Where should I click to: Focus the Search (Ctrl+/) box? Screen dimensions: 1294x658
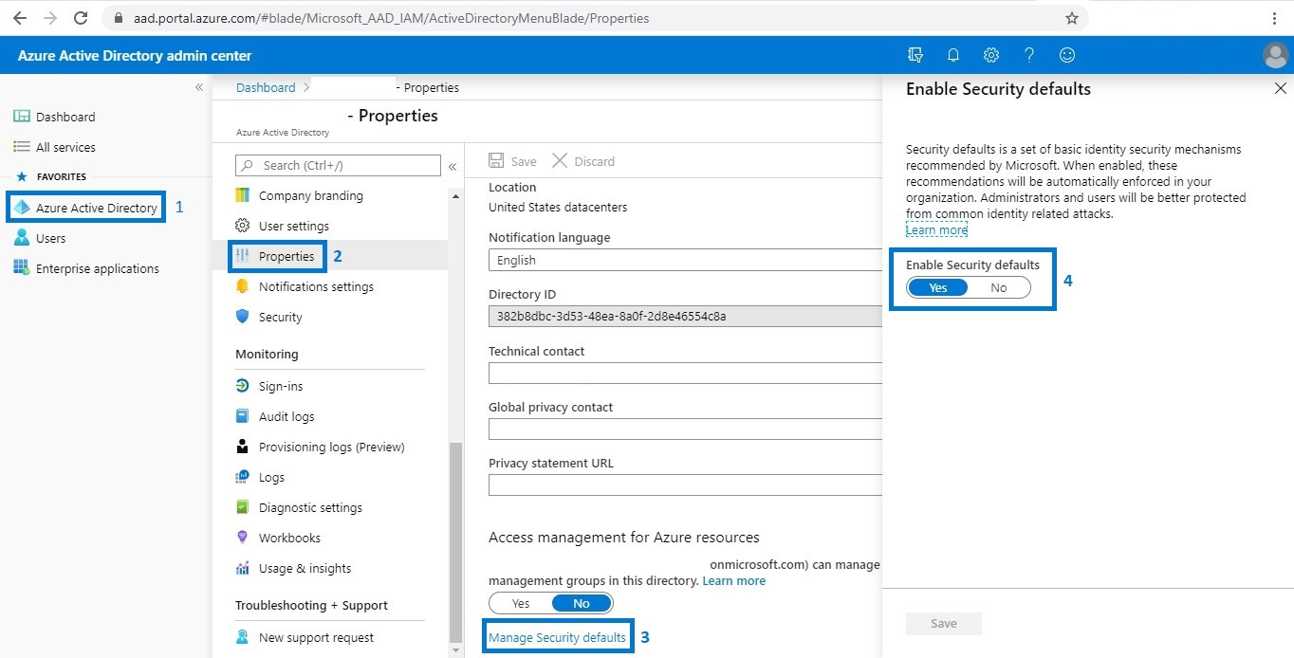[338, 165]
